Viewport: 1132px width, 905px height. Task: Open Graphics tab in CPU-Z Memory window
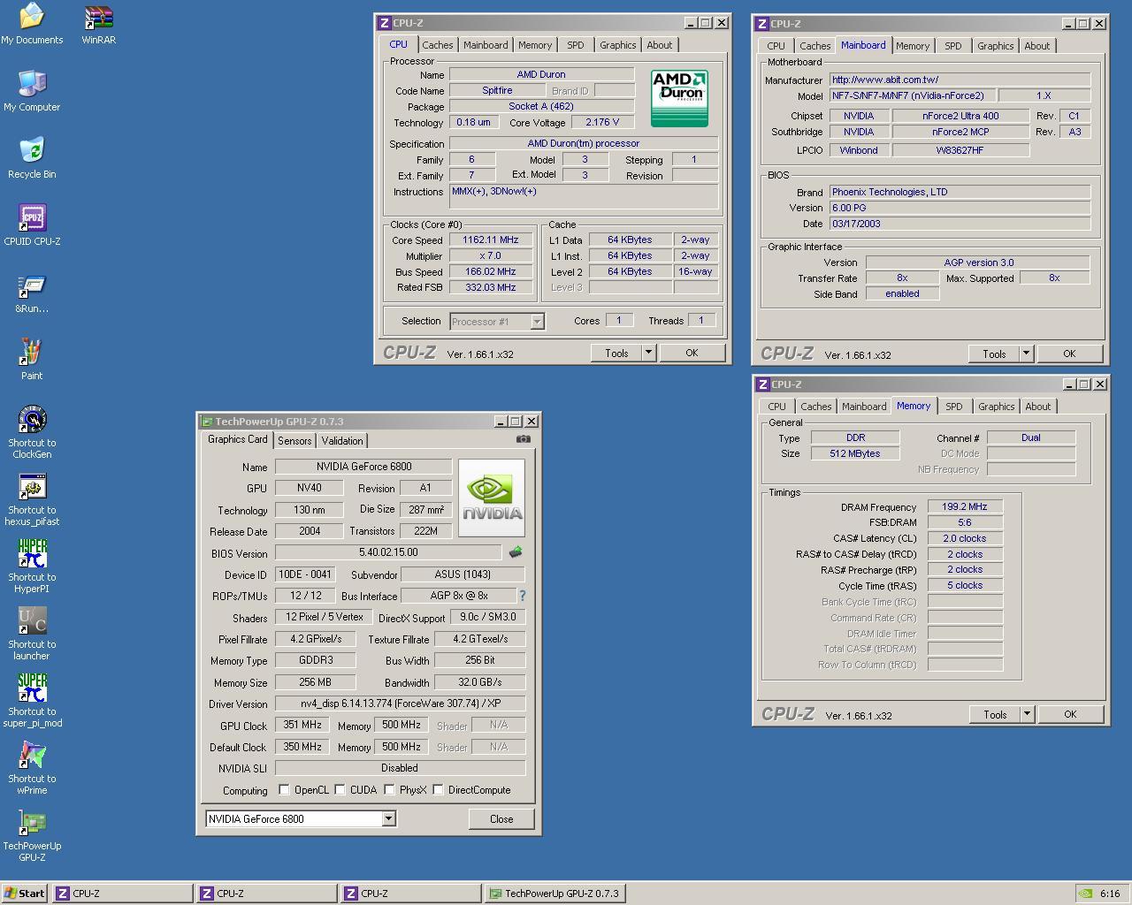pos(996,407)
